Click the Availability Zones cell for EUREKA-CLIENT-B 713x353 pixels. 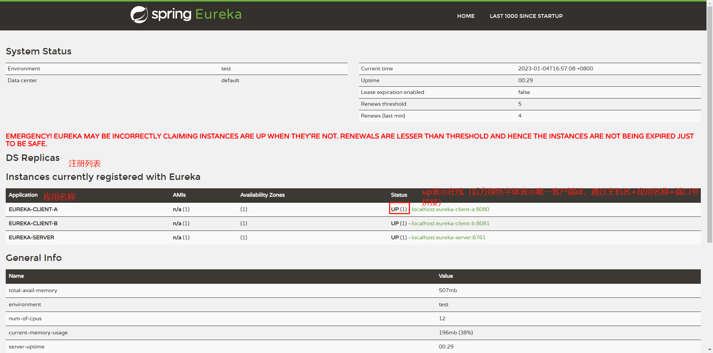pyautogui.click(x=244, y=223)
